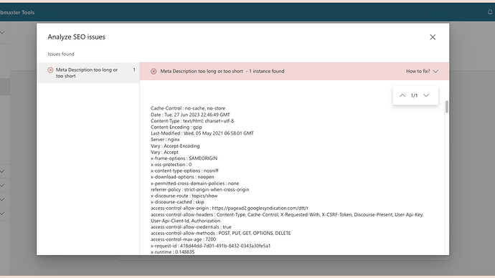Click 'access-control-allow-methods' line
This screenshot has width=495, height=278.
click(x=221, y=233)
